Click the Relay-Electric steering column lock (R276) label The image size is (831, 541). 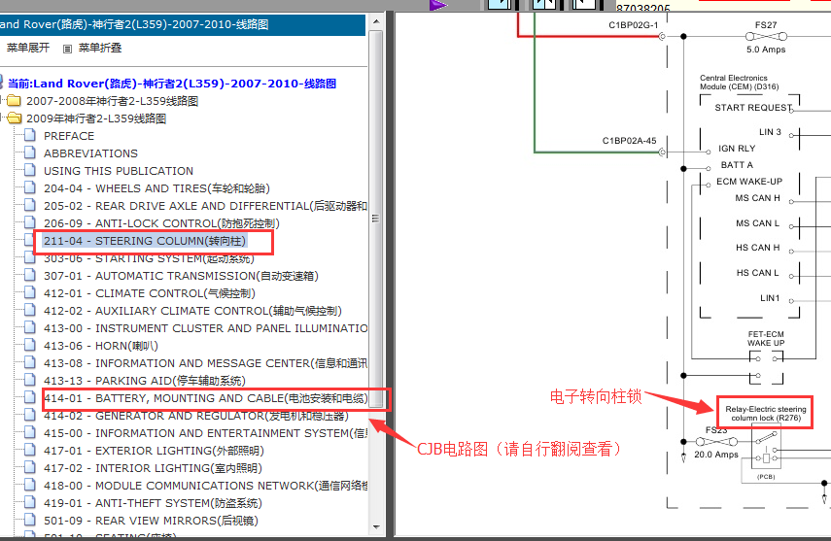(x=765, y=413)
